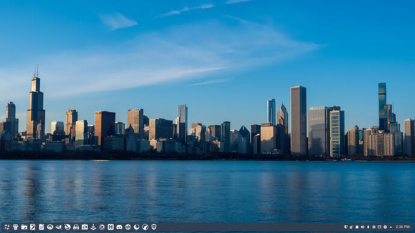Open the headphones audio app icon

pyautogui.click(x=76, y=227)
